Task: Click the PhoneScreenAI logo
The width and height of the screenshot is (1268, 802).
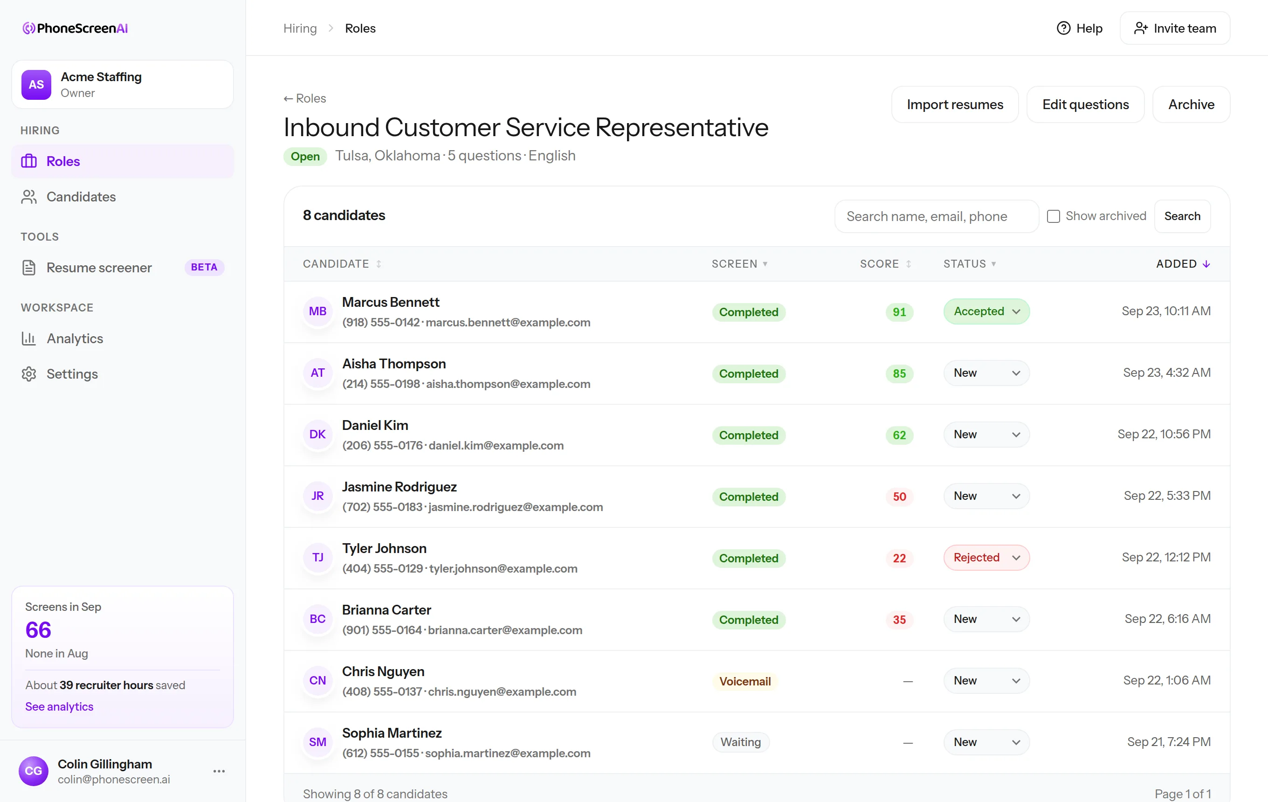Action: [76, 28]
